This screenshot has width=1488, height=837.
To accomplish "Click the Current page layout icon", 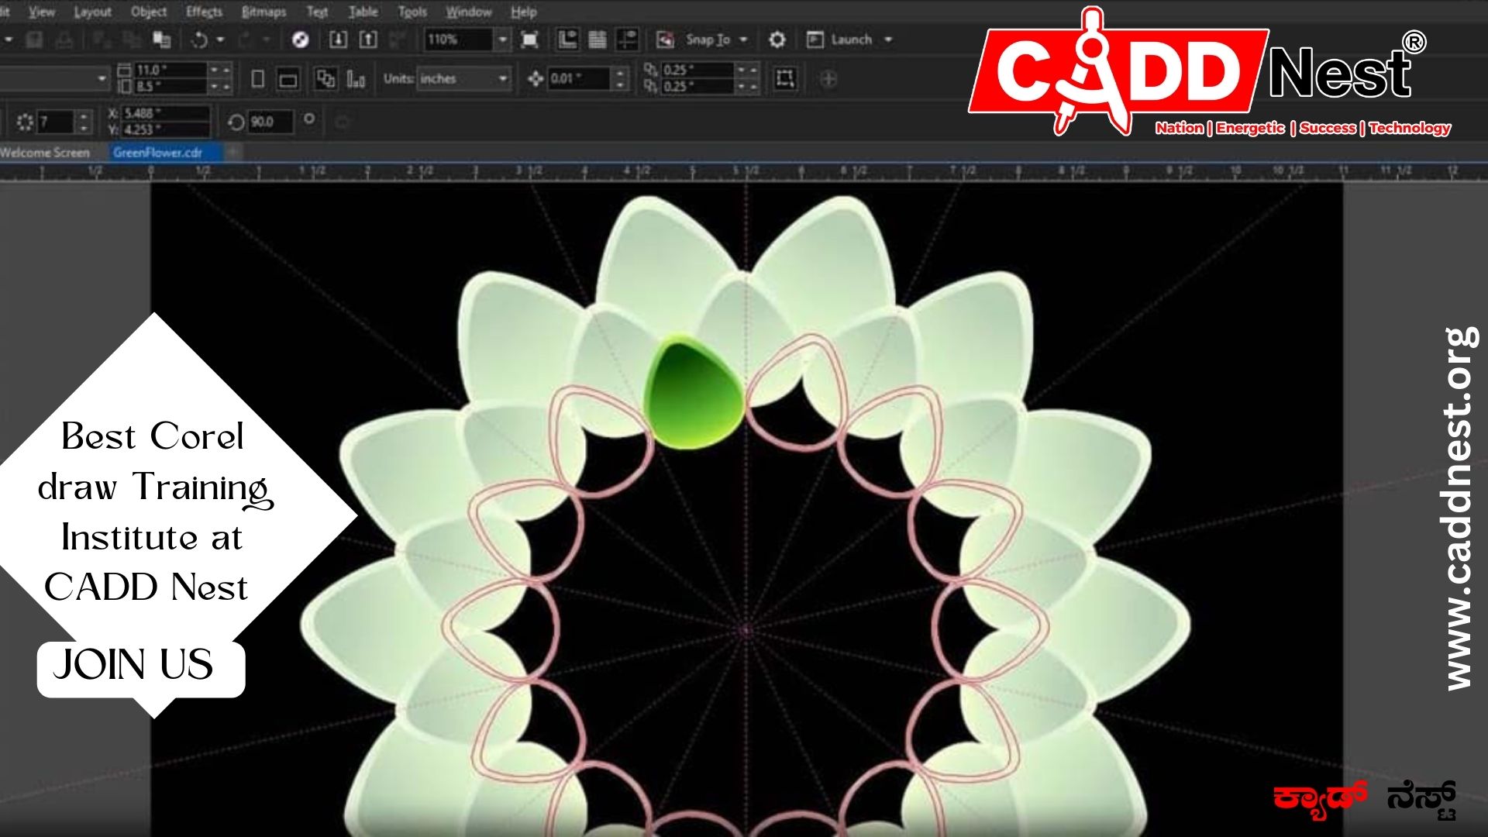I will point(356,79).
